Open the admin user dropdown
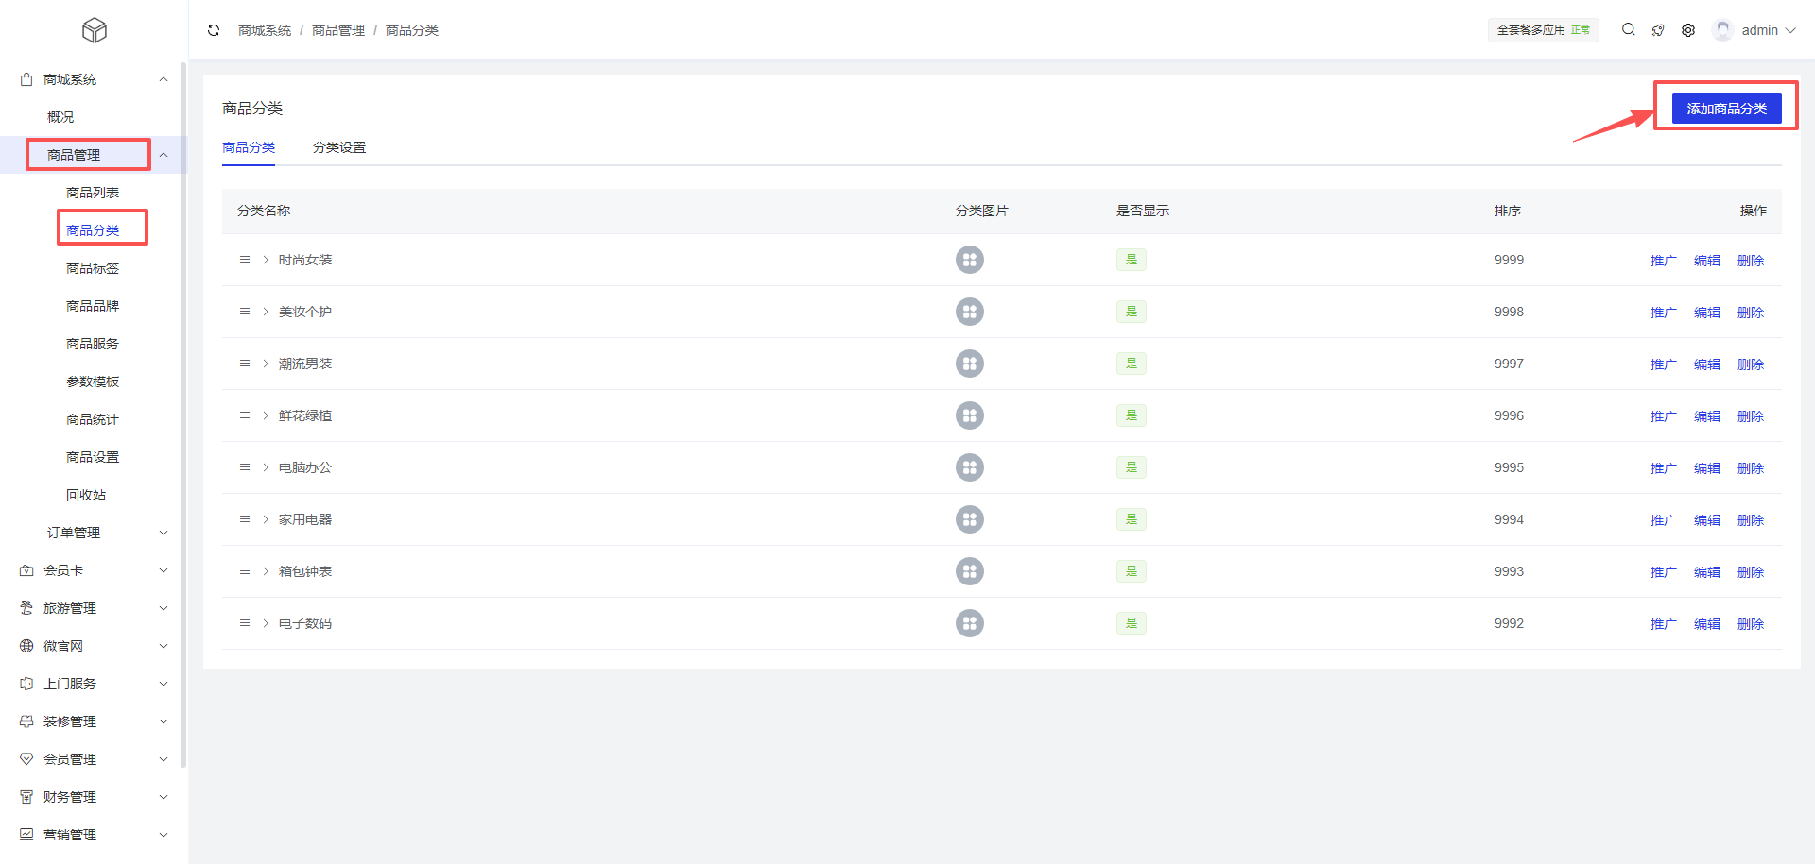 [x=1758, y=30]
